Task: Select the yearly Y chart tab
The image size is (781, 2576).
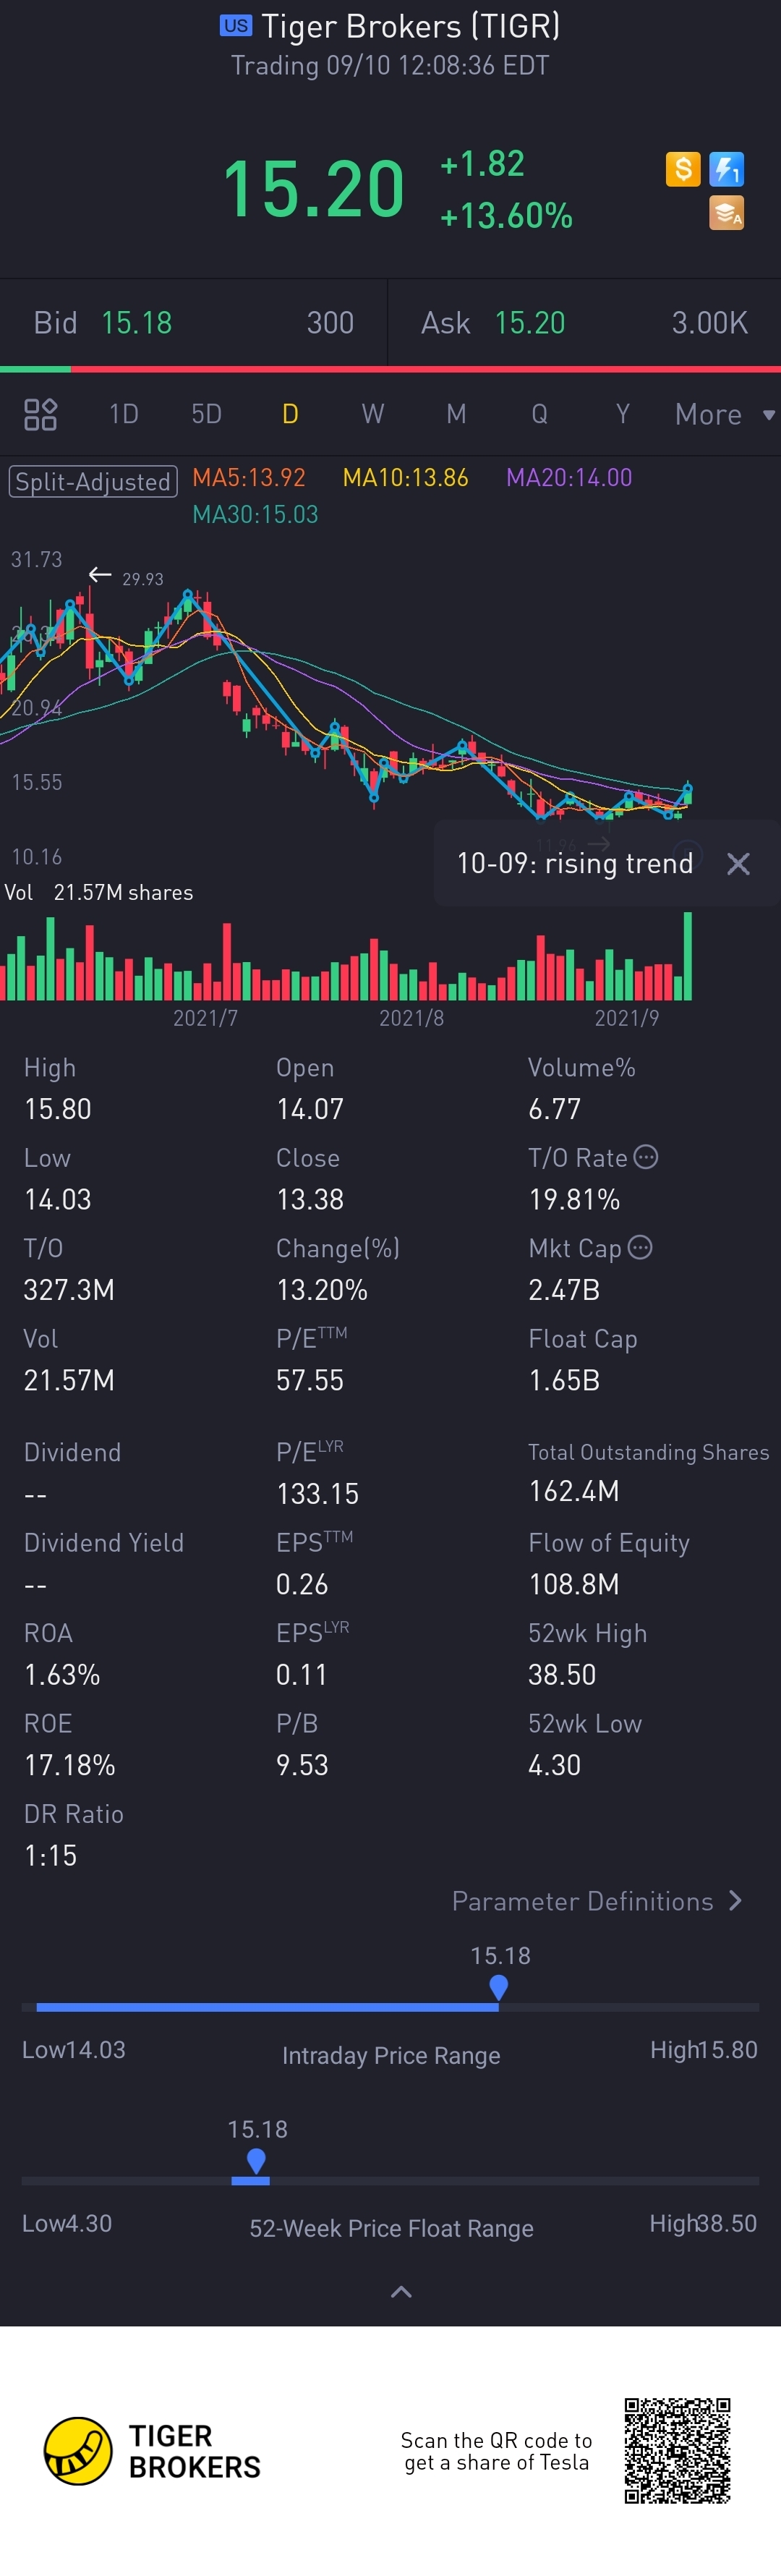Action: click(622, 414)
